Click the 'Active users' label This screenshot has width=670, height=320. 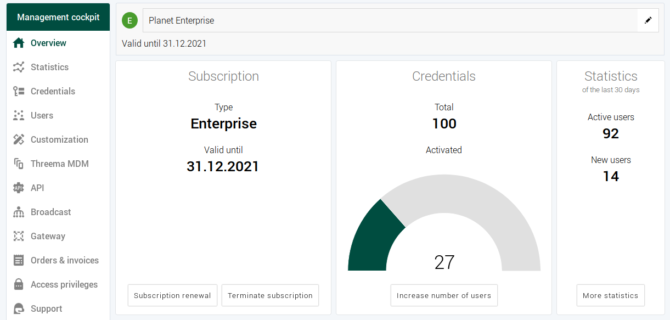click(x=611, y=117)
